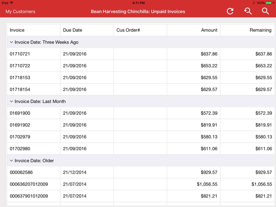This screenshot has width=276, height=207.
Task: Open search with the magnifying glass
Action: point(265,11)
